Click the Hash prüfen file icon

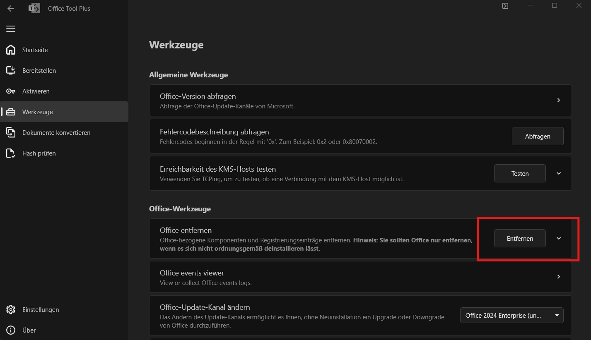coord(11,153)
